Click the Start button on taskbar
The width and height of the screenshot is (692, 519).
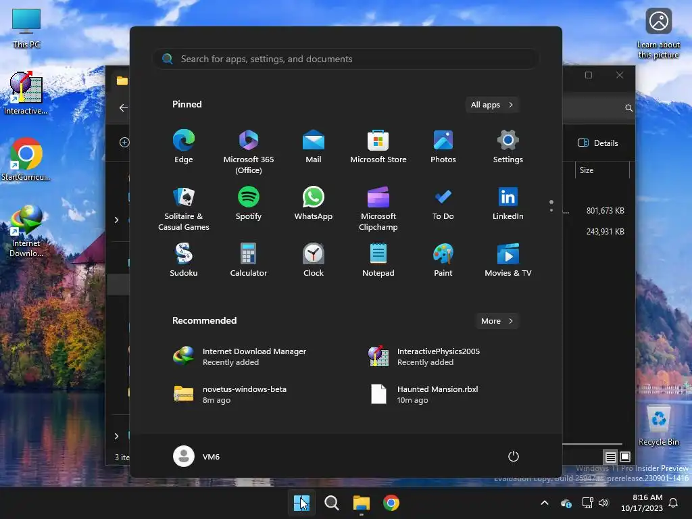click(x=301, y=503)
